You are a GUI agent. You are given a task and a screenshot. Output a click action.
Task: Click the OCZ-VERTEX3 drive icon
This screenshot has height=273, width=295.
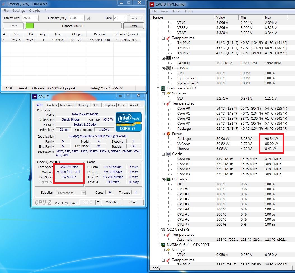(x=163, y=230)
